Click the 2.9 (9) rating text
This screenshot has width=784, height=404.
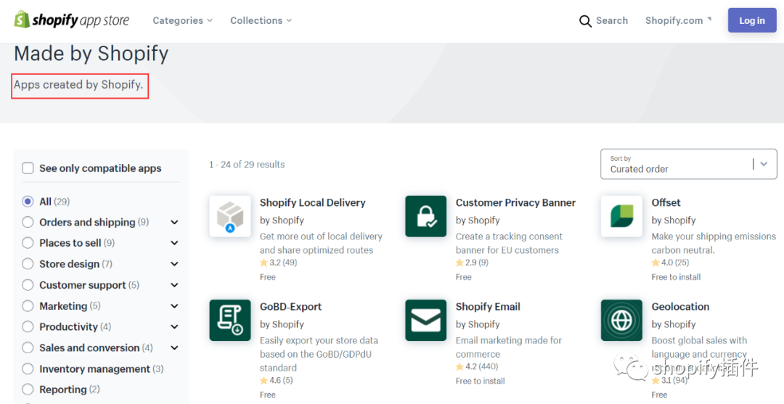(x=476, y=263)
